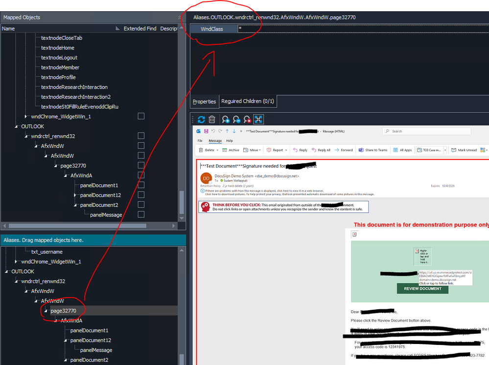Click the sort icon in Name header
This screenshot has height=365, width=489.
click(x=117, y=28)
